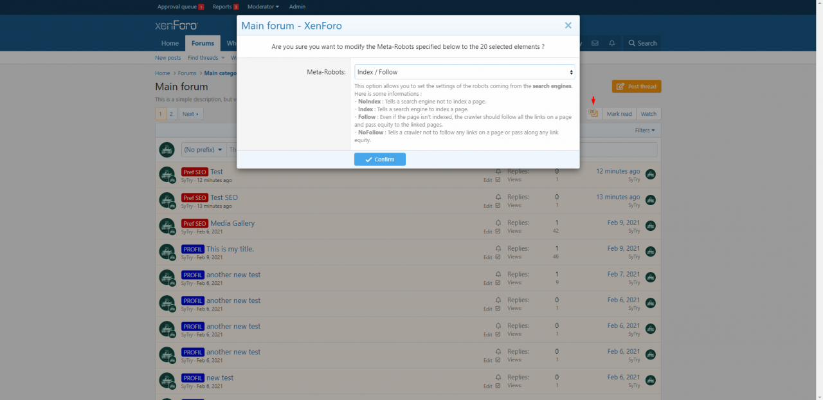Open the Home breadcrumb link

[162, 73]
